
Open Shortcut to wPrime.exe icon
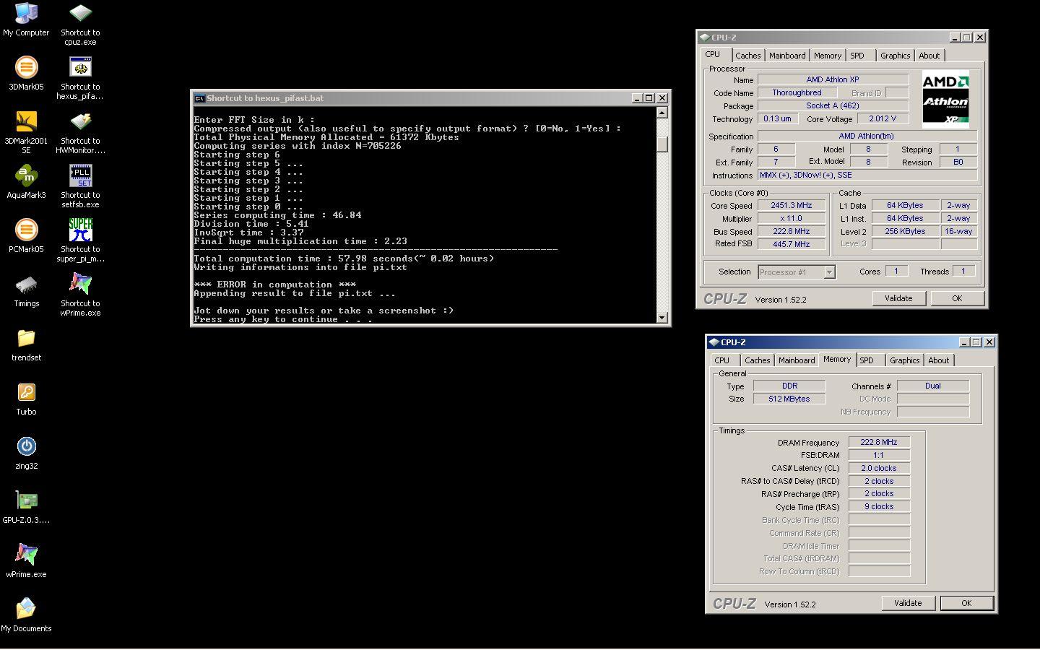(x=80, y=285)
